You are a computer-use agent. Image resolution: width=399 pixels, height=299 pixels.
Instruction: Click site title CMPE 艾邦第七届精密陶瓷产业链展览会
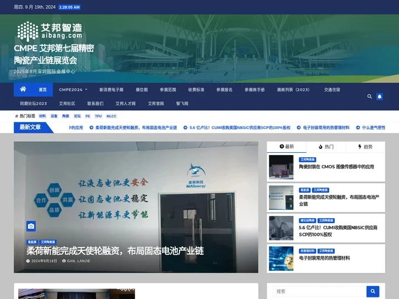click(54, 54)
